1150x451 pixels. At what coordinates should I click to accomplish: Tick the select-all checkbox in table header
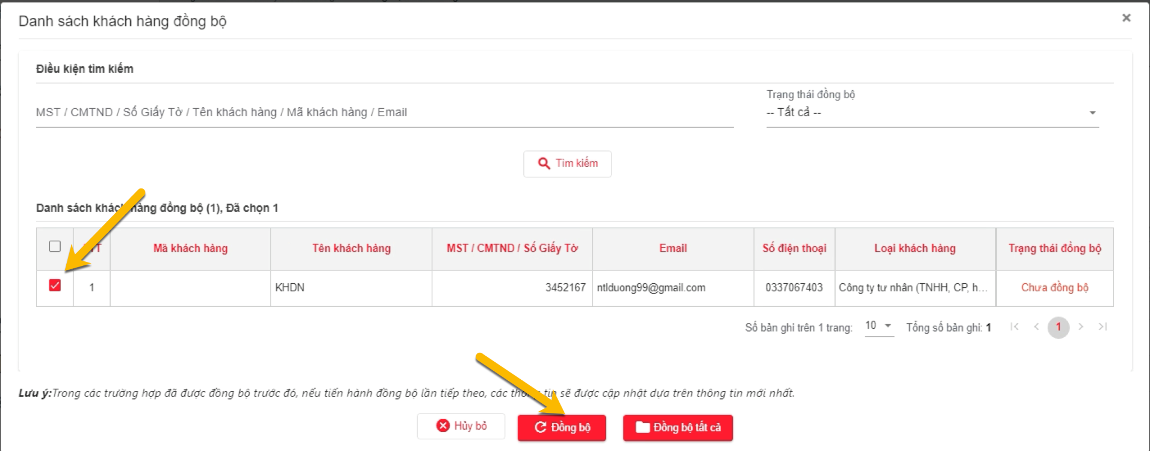[x=54, y=246]
